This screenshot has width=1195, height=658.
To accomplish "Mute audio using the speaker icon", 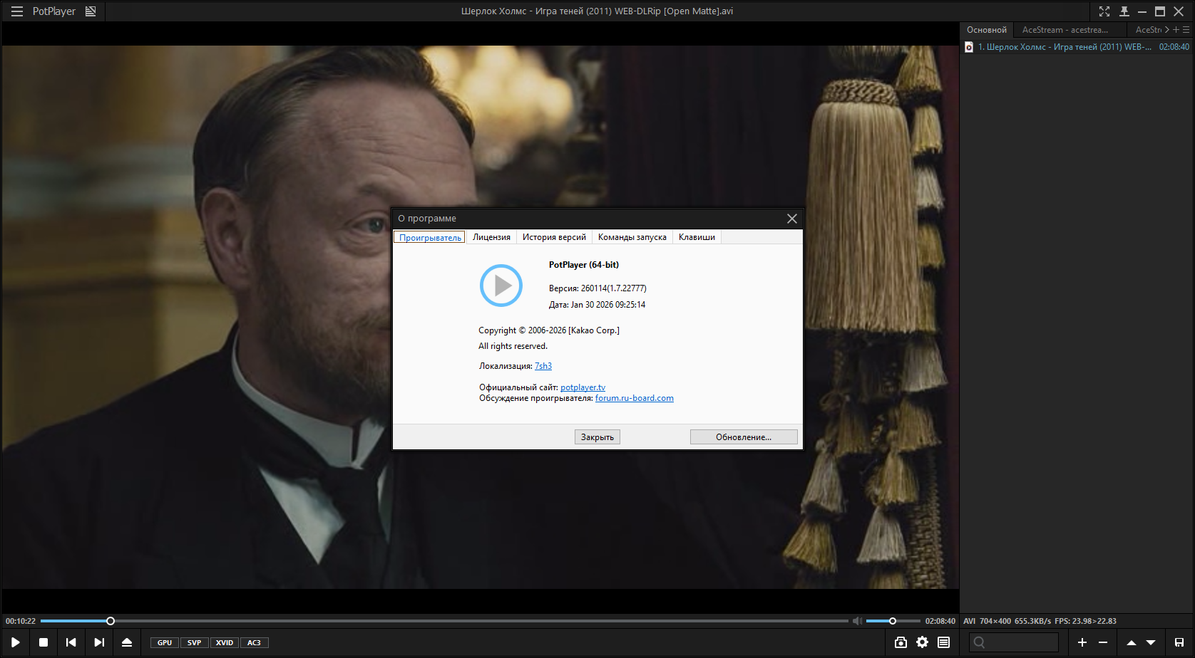I will 857,621.
